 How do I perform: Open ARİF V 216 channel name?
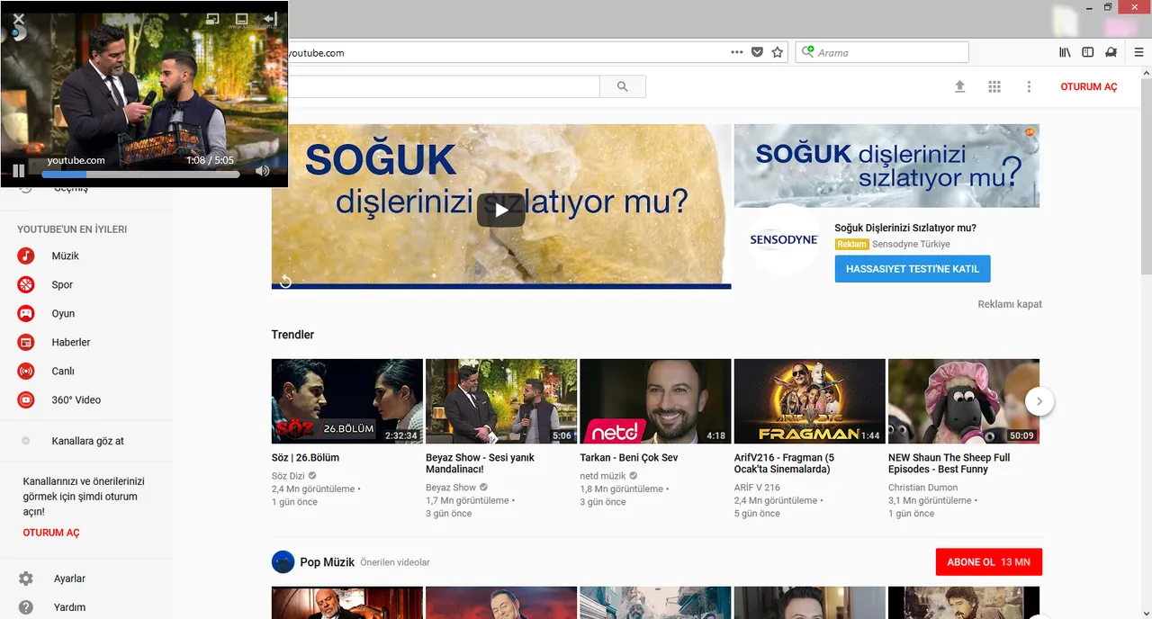[757, 488]
